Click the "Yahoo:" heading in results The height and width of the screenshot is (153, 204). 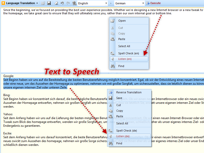point(8,114)
